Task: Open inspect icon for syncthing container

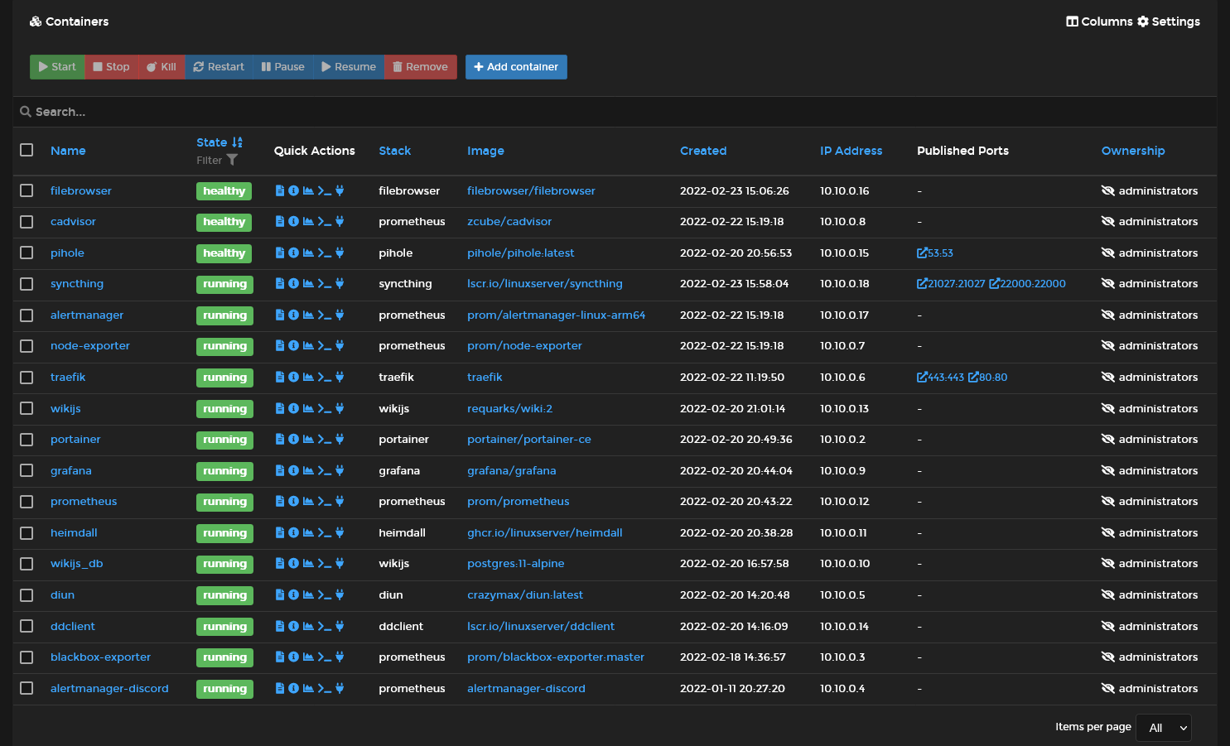Action: tap(293, 284)
